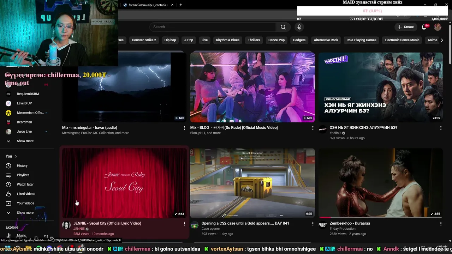Open options menu for mxrningstar havar mix
Viewport: 452px width, 254px height.
click(x=184, y=128)
